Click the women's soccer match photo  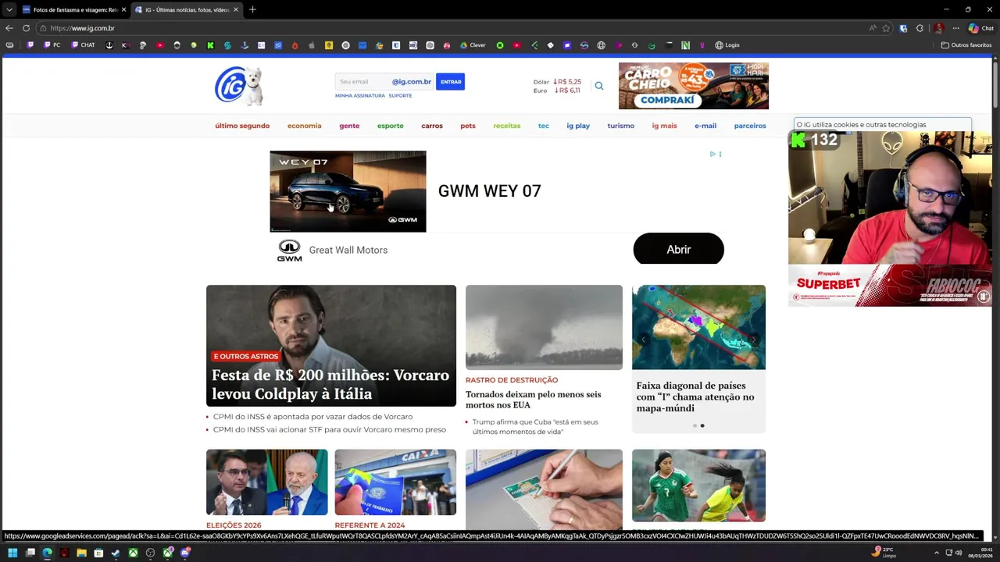coord(698,486)
